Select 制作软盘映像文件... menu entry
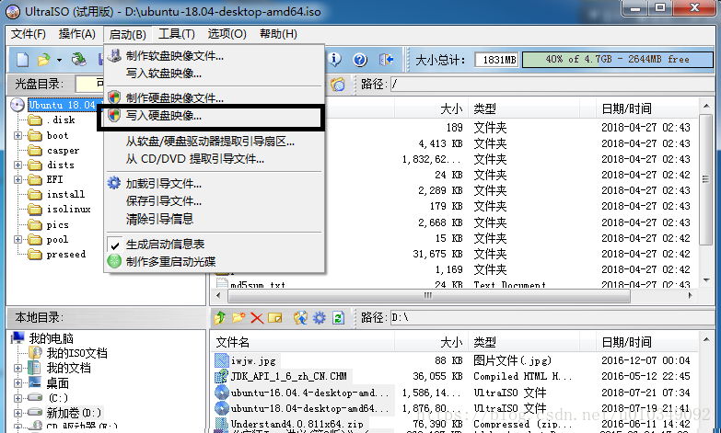The height and width of the screenshot is (433, 721). [215, 56]
